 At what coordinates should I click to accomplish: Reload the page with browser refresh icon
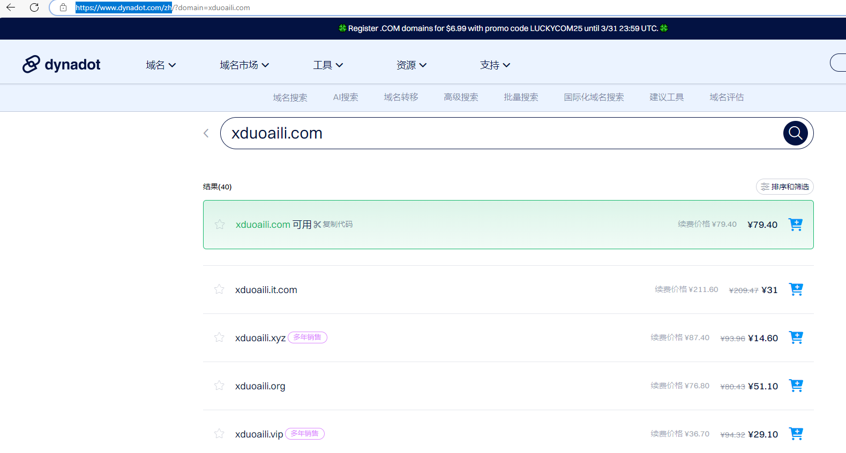34,7
